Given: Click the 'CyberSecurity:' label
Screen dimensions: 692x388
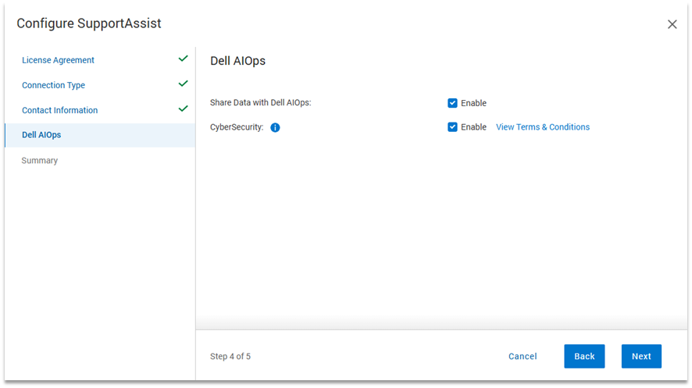Looking at the screenshot, I should (237, 127).
